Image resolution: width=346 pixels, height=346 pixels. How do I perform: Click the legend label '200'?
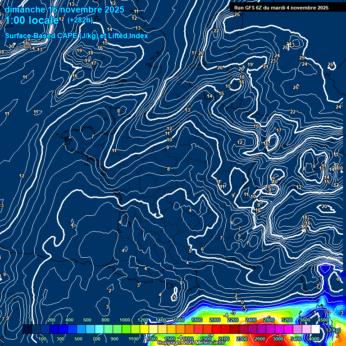click(51, 320)
